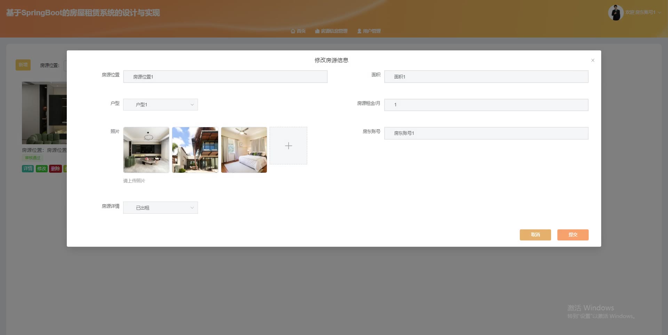Image resolution: width=668 pixels, height=335 pixels.
Task: Click the 删除 button on listing card
Action: point(55,169)
